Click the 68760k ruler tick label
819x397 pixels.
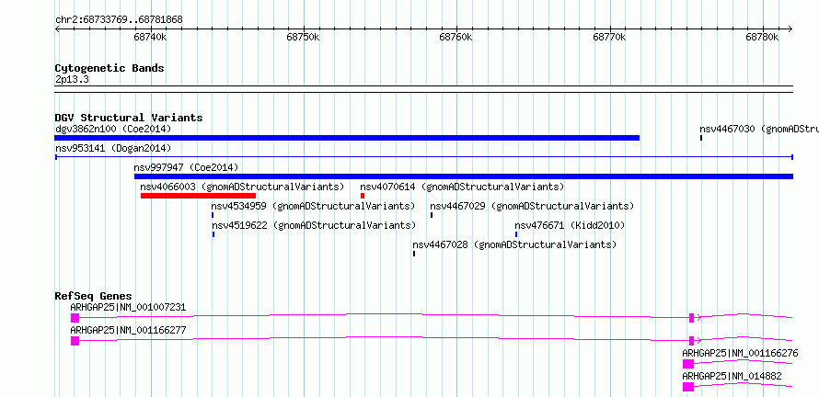(x=456, y=37)
